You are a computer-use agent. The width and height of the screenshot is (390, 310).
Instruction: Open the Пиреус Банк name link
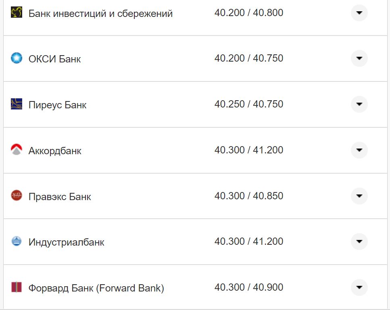[58, 104]
